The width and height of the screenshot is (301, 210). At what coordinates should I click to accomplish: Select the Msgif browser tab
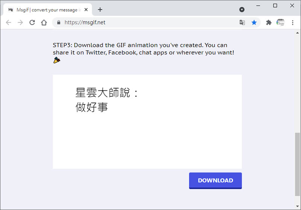(x=48, y=10)
